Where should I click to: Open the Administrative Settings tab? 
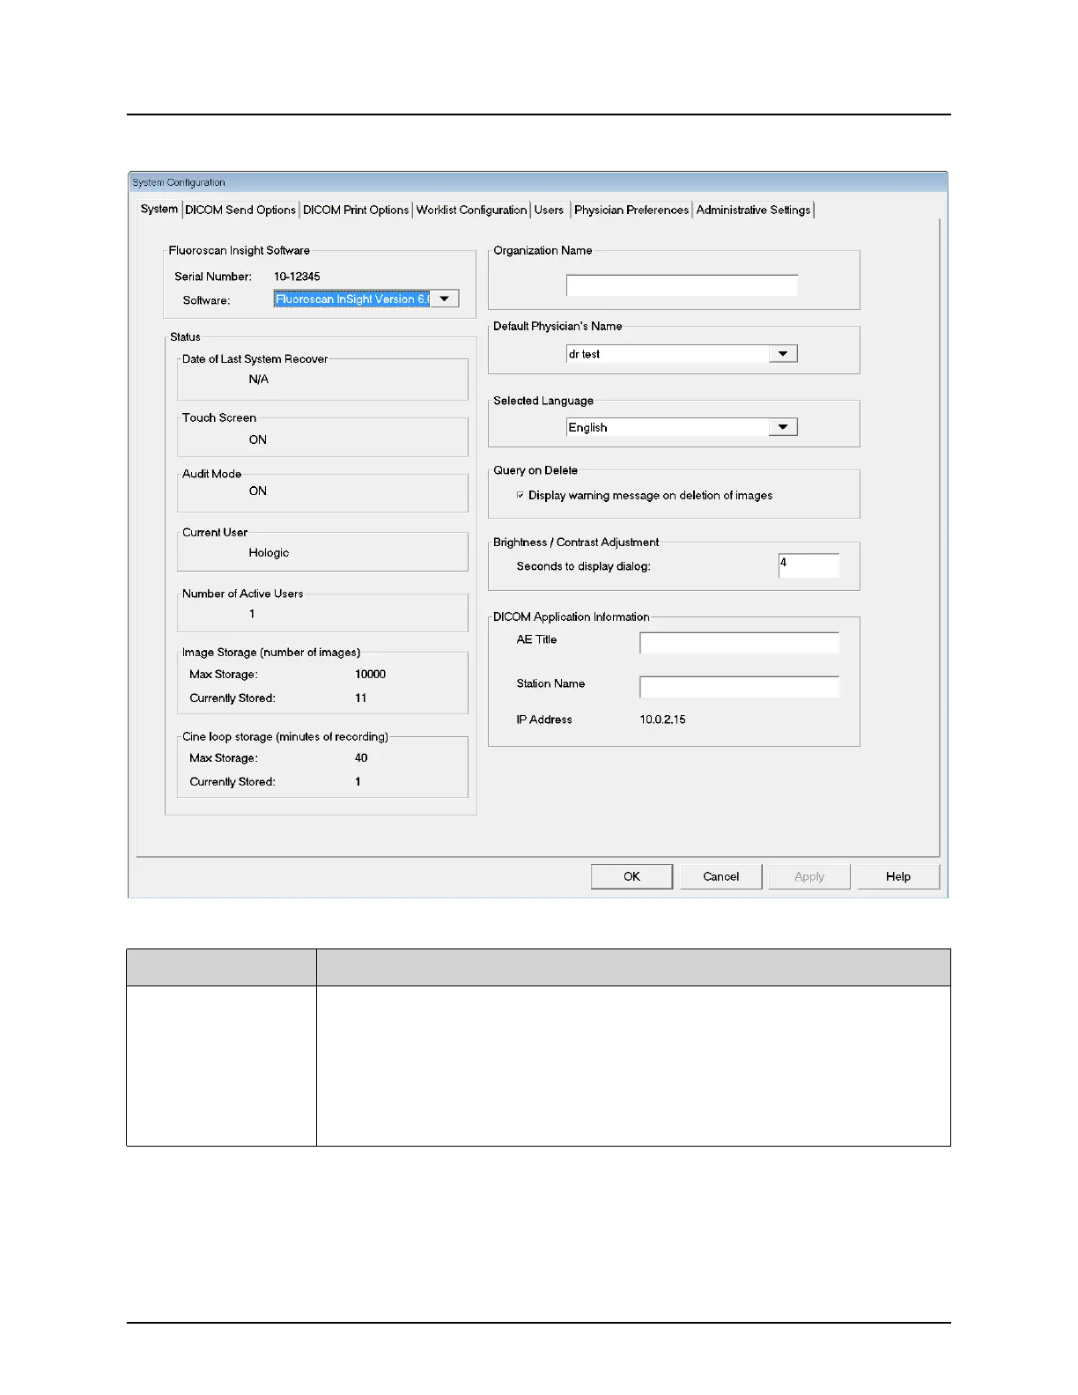pos(753,210)
